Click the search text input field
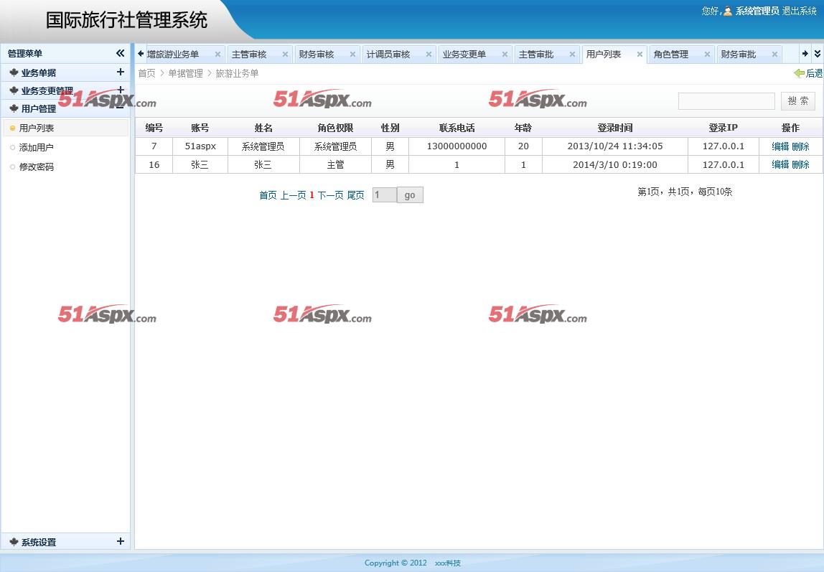 click(x=726, y=101)
